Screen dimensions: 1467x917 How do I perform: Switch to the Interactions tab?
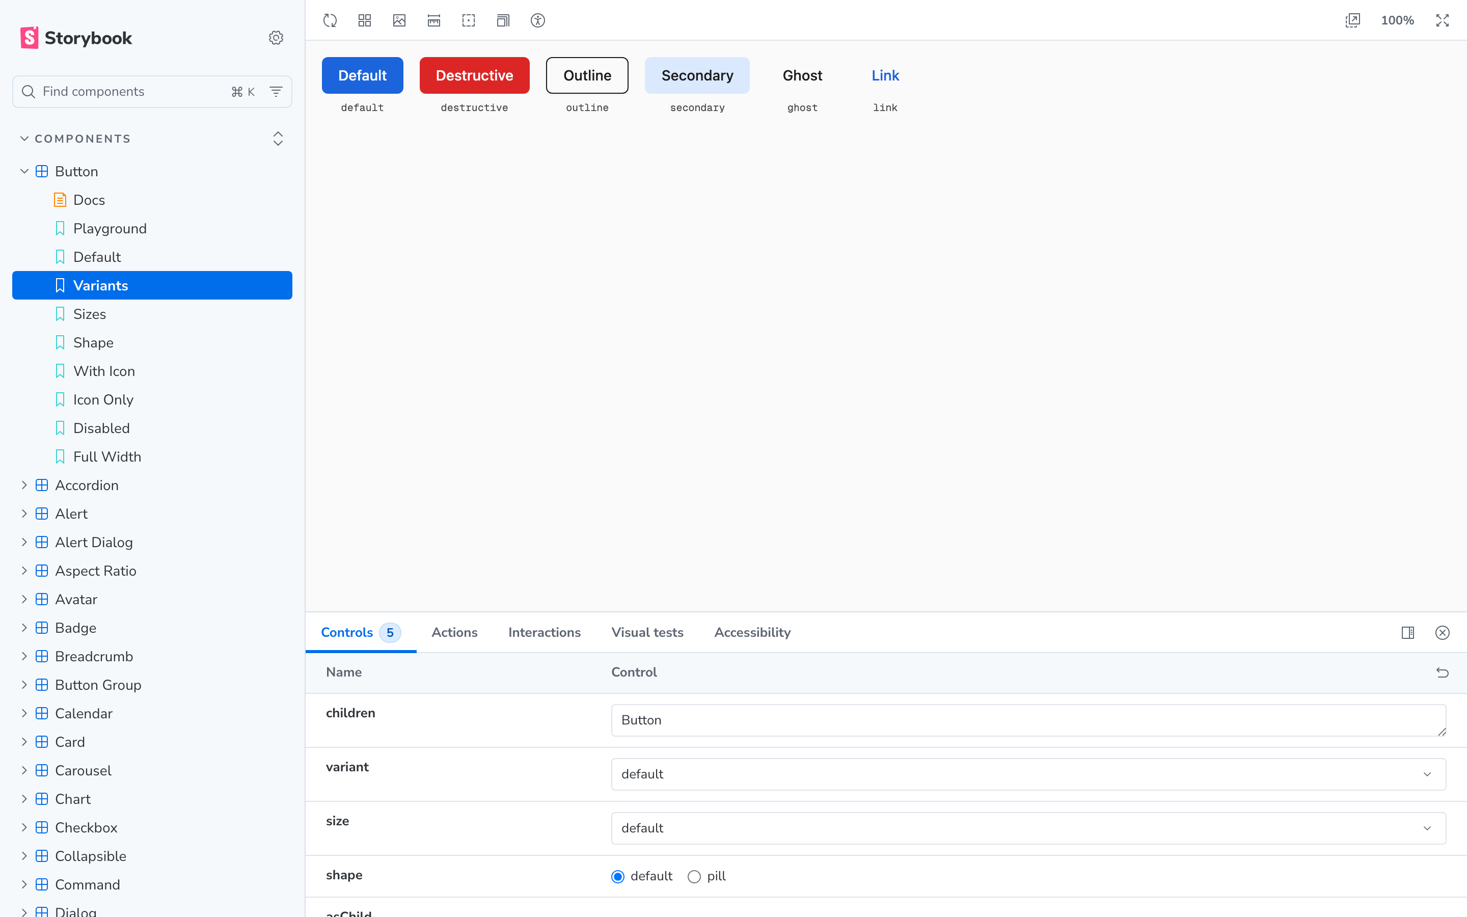pos(544,633)
